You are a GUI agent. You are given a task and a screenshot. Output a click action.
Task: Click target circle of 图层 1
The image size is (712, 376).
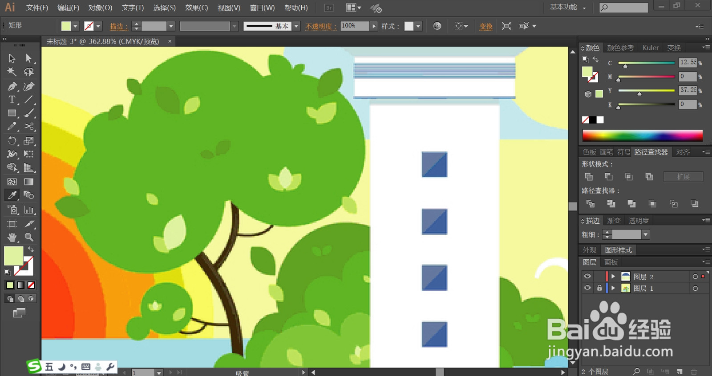tap(695, 289)
